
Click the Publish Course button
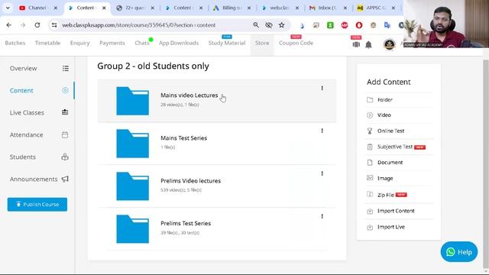point(37,204)
